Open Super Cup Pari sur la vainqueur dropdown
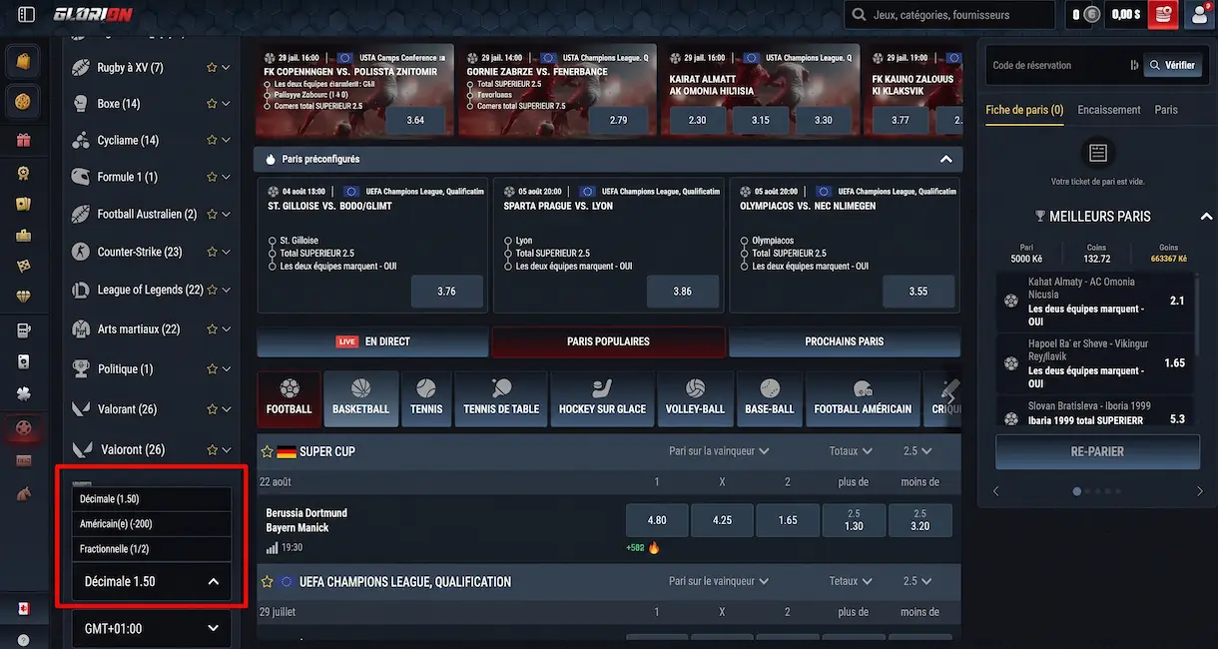Image resolution: width=1218 pixels, height=649 pixels. click(x=719, y=451)
